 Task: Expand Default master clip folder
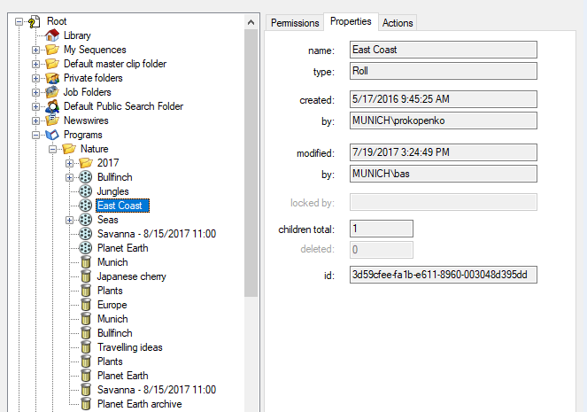click(x=35, y=64)
